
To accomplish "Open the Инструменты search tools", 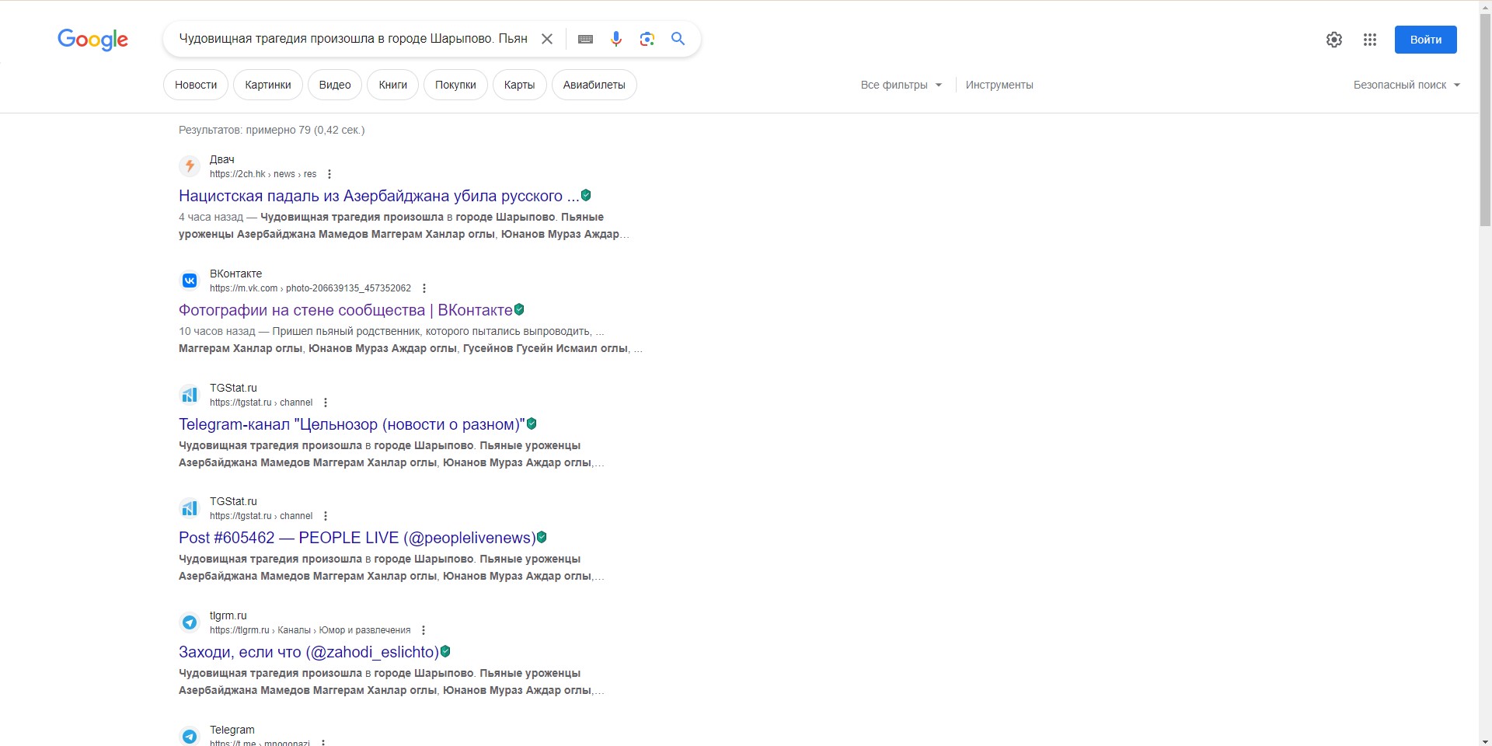I will [x=999, y=85].
